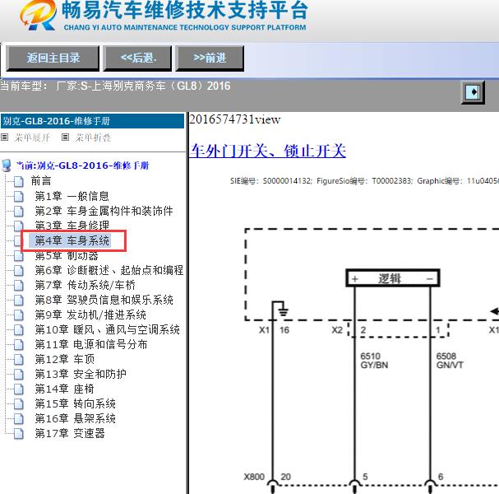Click wire label 6510 GY/BN
This screenshot has width=499, height=494.
click(374, 361)
